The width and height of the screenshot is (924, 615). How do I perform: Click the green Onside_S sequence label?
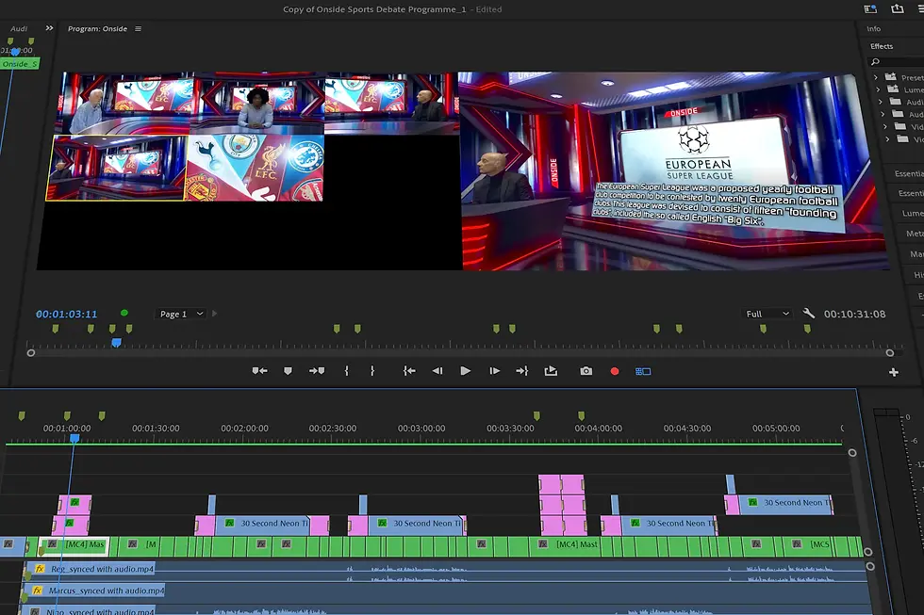point(20,63)
